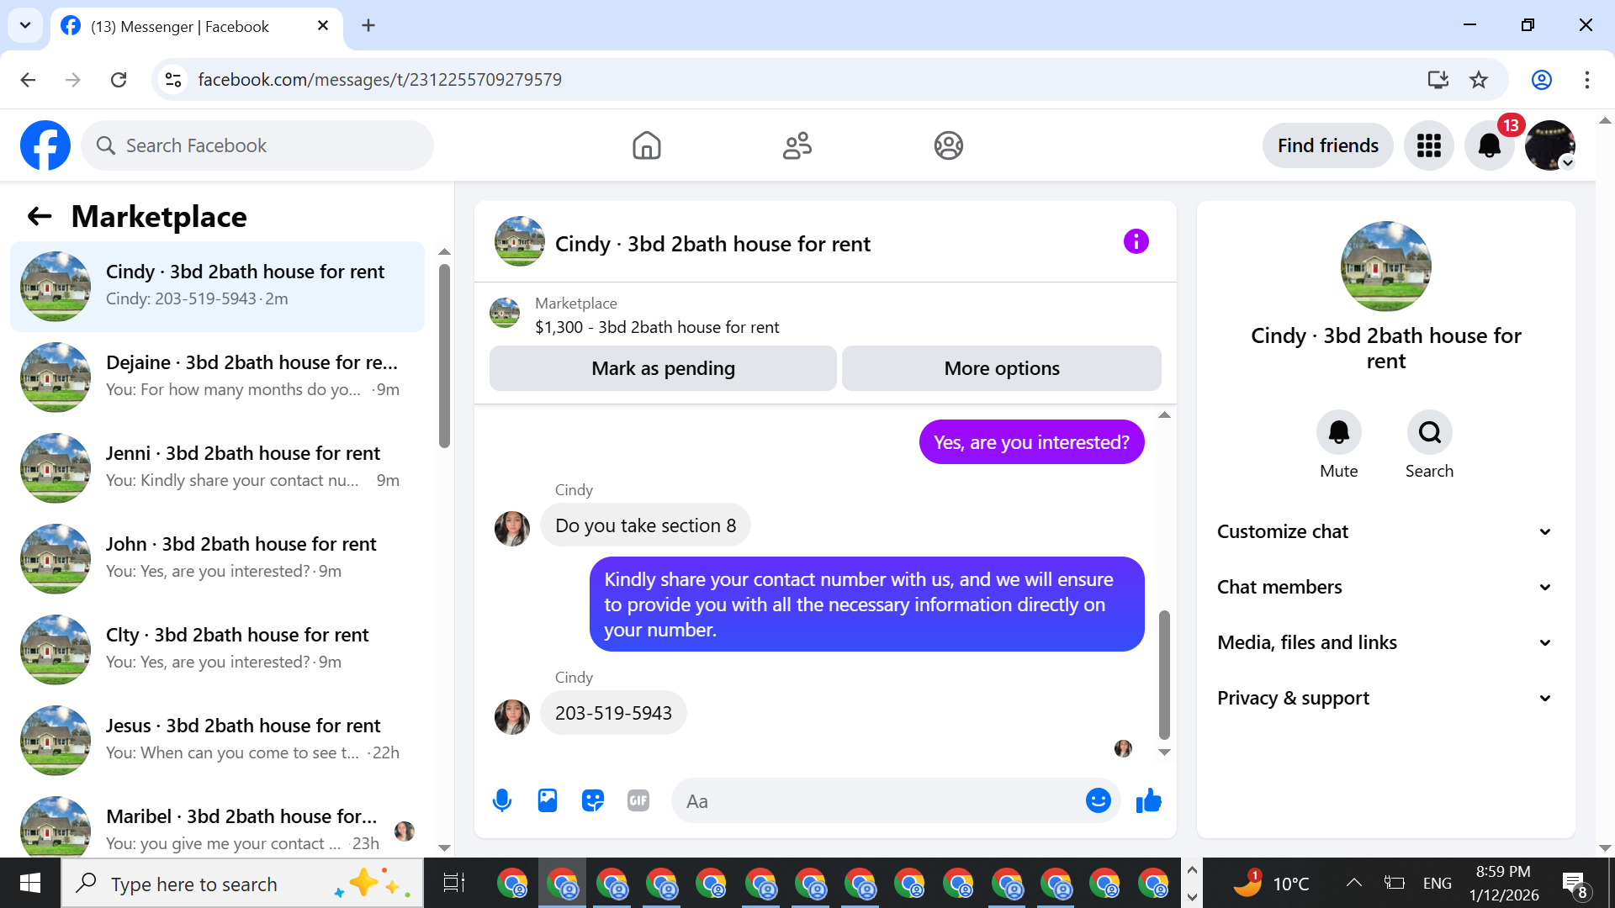Expand Media, files and links section
The width and height of the screenshot is (1615, 908).
click(1385, 642)
